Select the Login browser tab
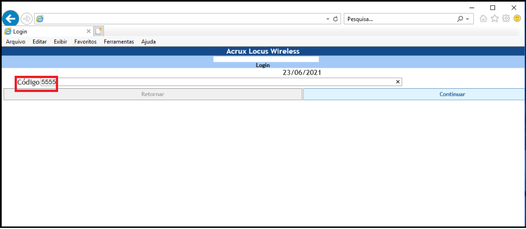This screenshot has width=526, height=229. (47, 31)
